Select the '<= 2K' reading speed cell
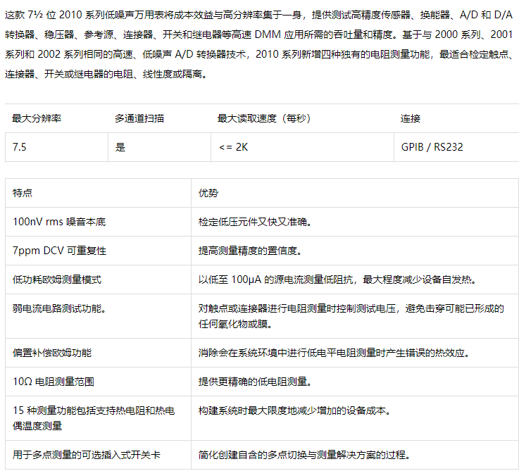Screen dimensions: 519x471 pos(303,147)
